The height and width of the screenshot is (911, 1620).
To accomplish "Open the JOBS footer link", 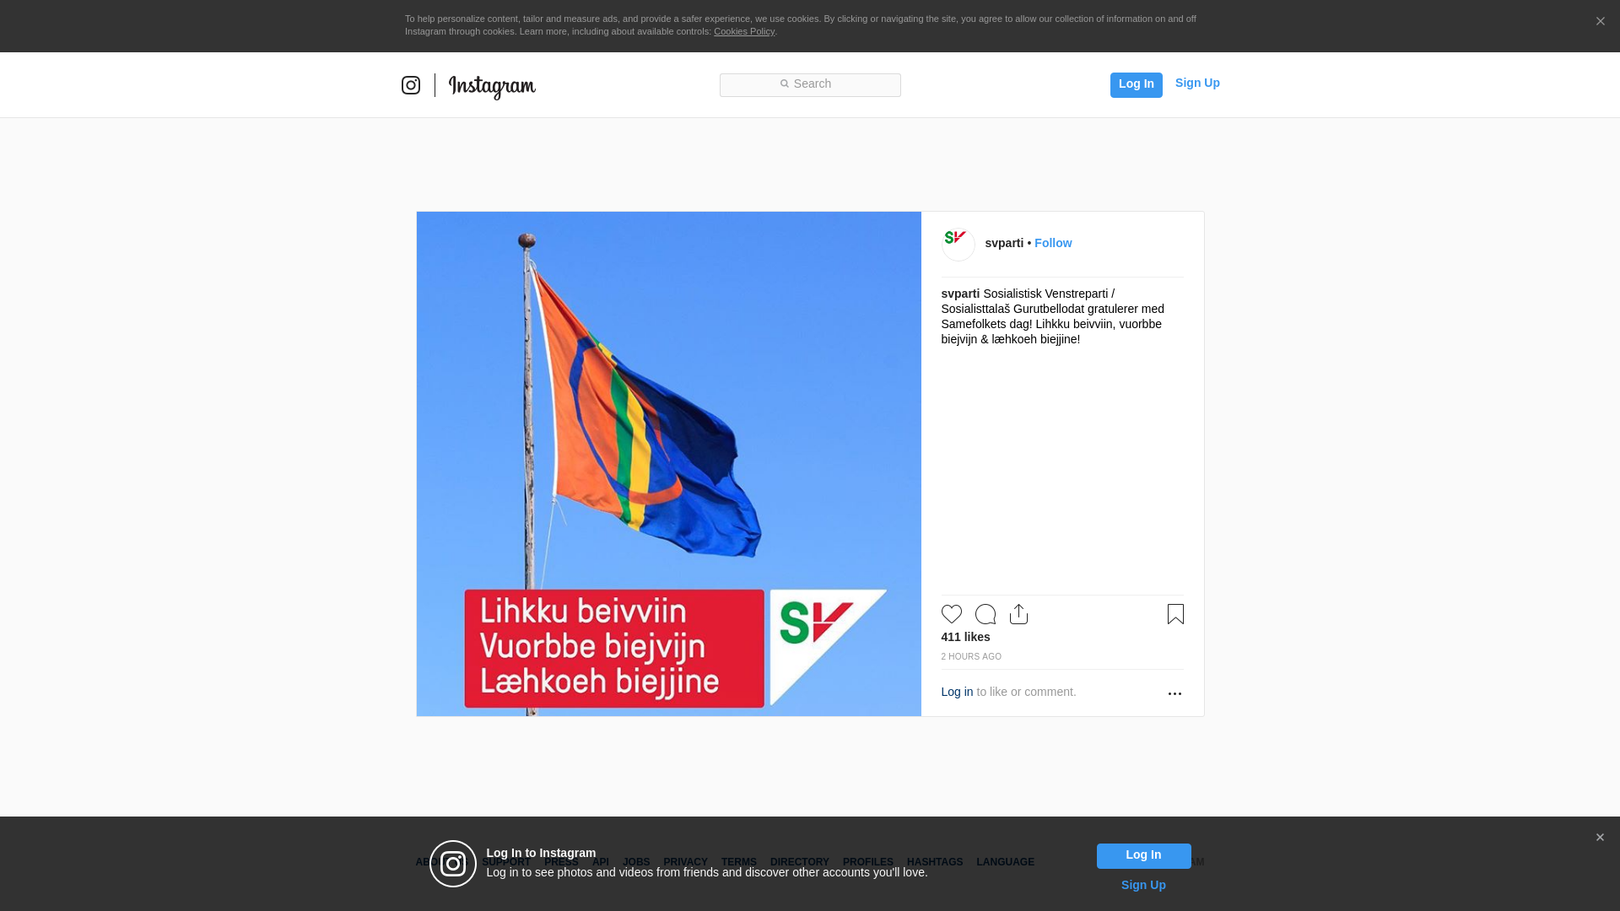I will 636,862.
